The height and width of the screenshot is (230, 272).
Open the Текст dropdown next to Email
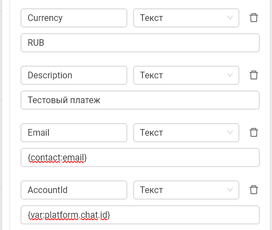186,132
